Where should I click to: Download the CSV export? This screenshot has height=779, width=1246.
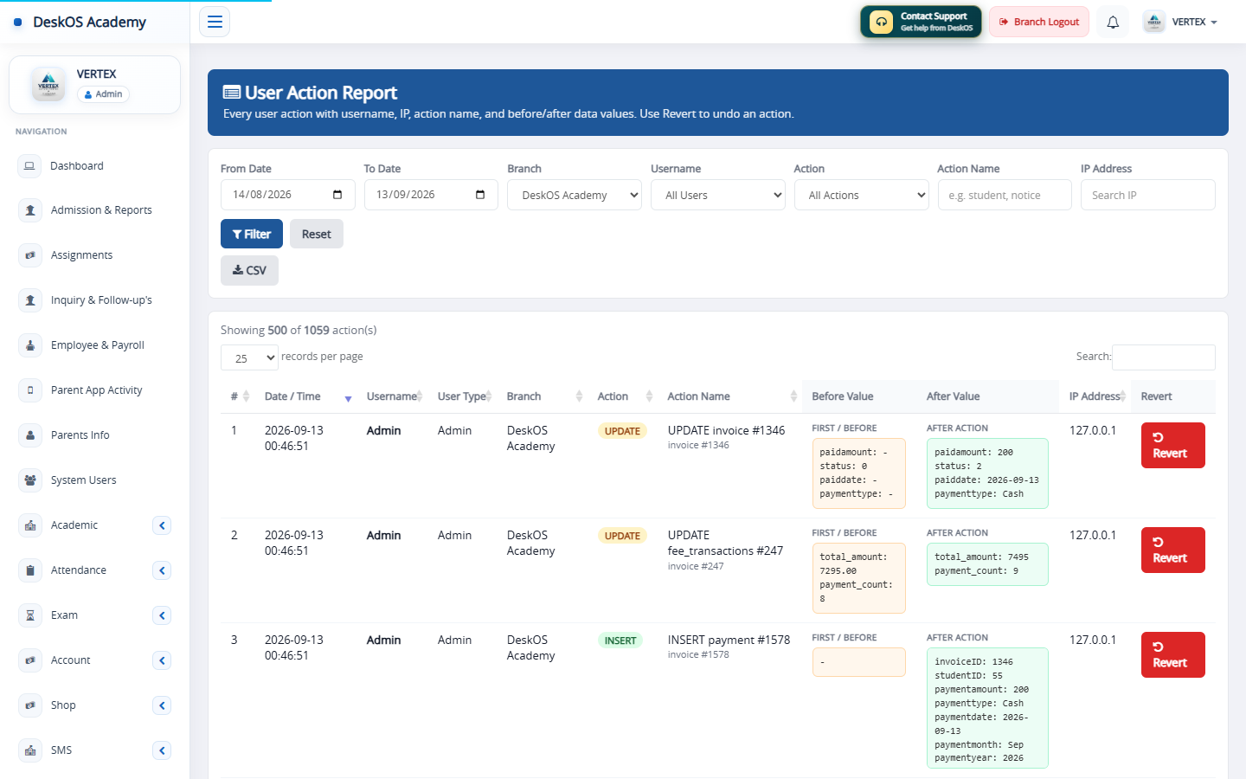(x=249, y=270)
